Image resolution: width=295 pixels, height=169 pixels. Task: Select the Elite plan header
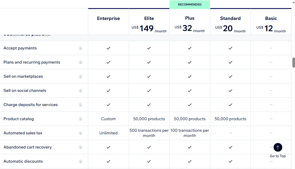point(149,18)
